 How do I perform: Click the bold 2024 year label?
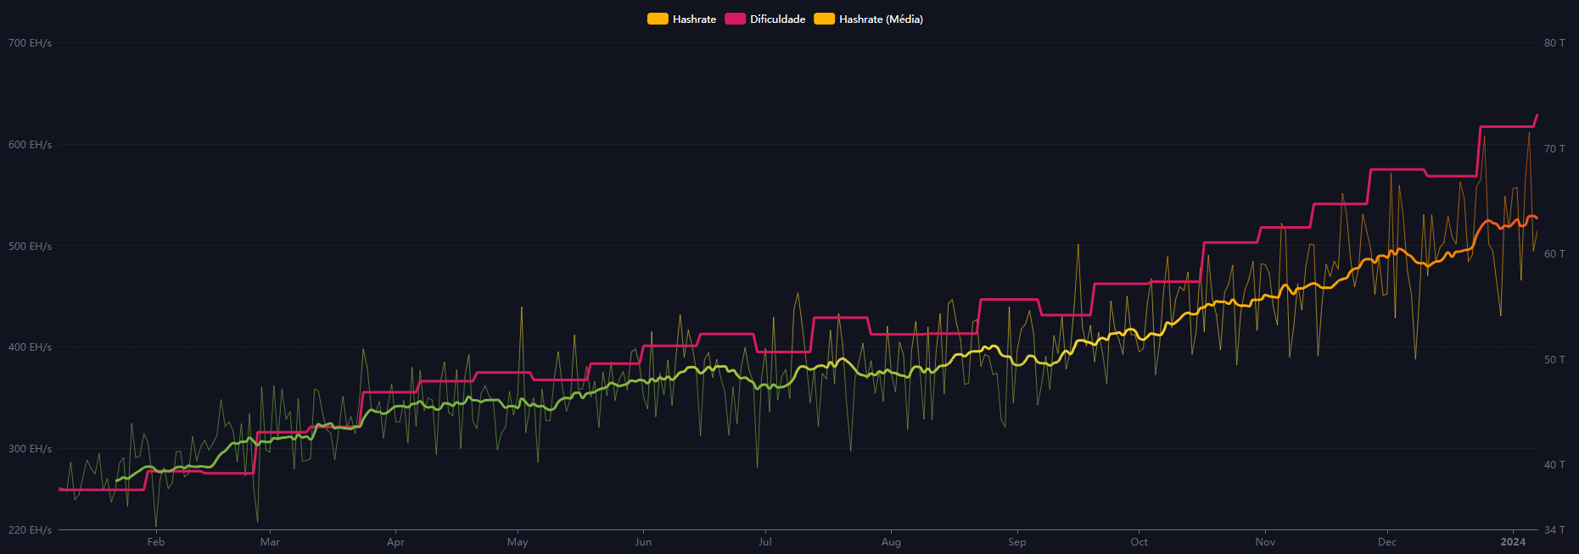pos(1513,542)
